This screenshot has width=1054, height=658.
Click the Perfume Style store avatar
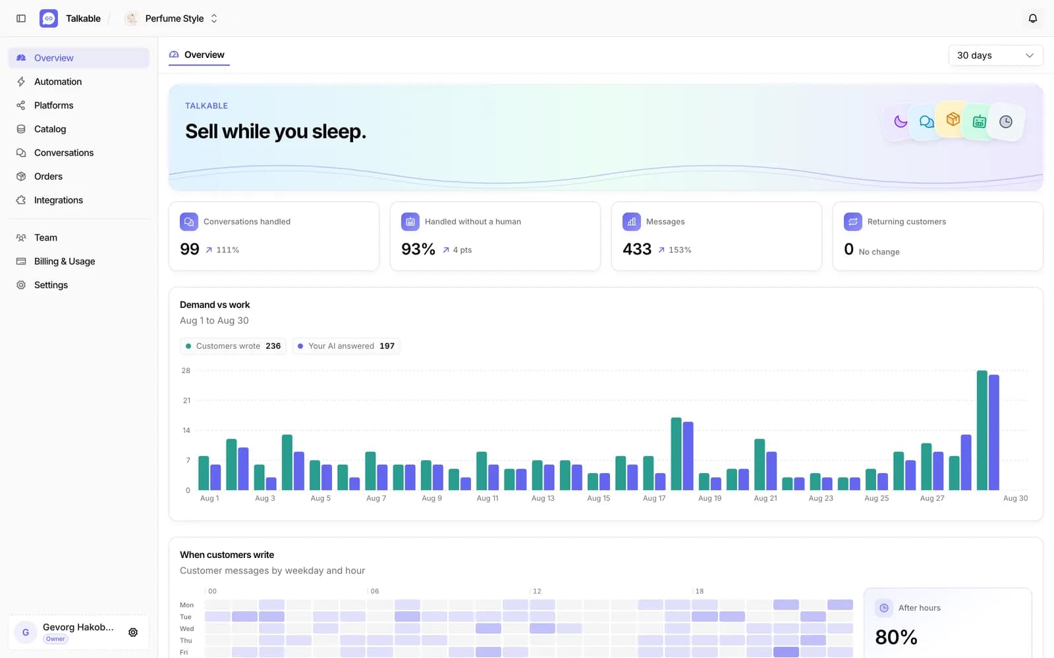click(x=131, y=18)
